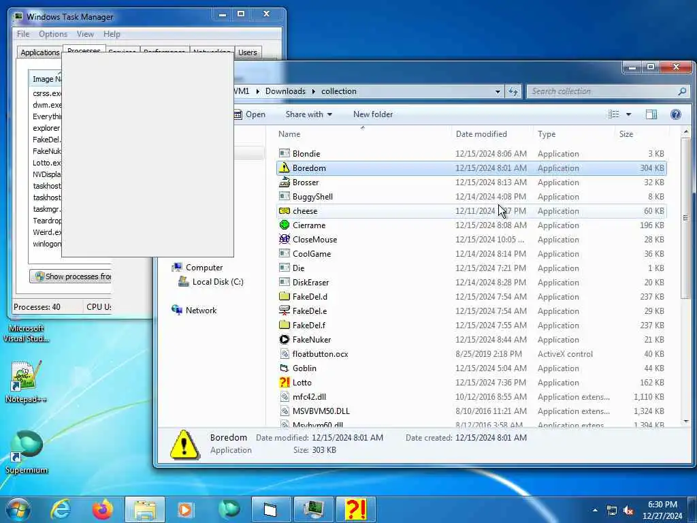
Task: Select the DiskEraser file icon
Action: coord(284,282)
